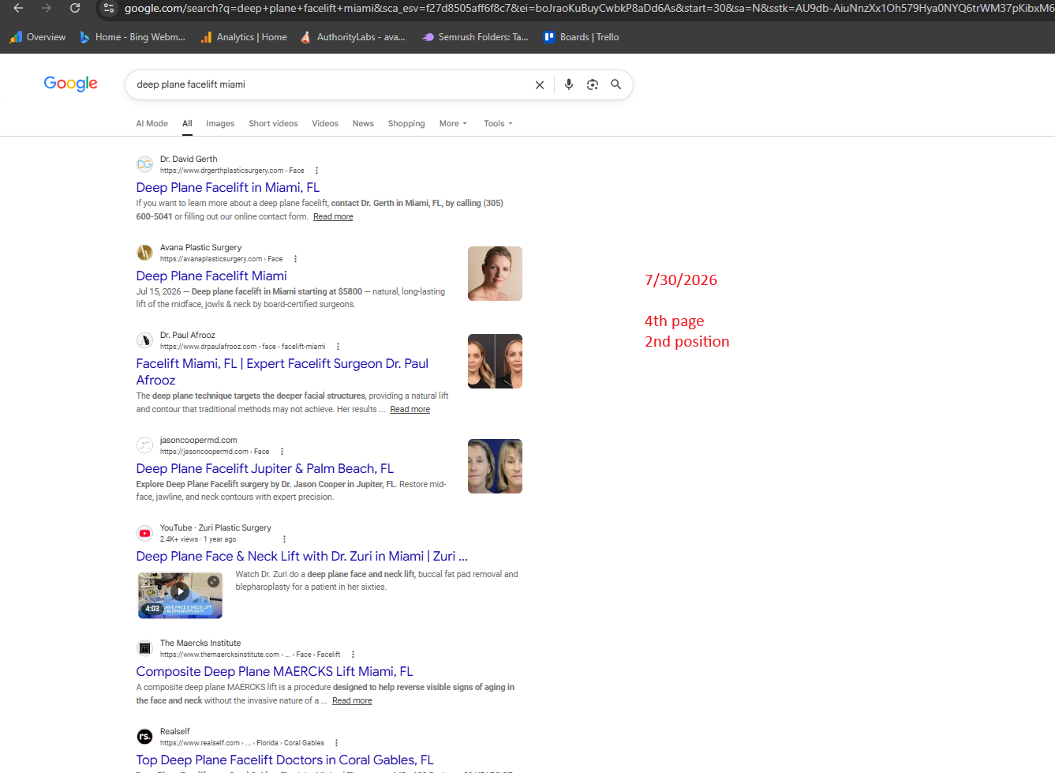Click The Maercks Institute favicon

point(144,648)
